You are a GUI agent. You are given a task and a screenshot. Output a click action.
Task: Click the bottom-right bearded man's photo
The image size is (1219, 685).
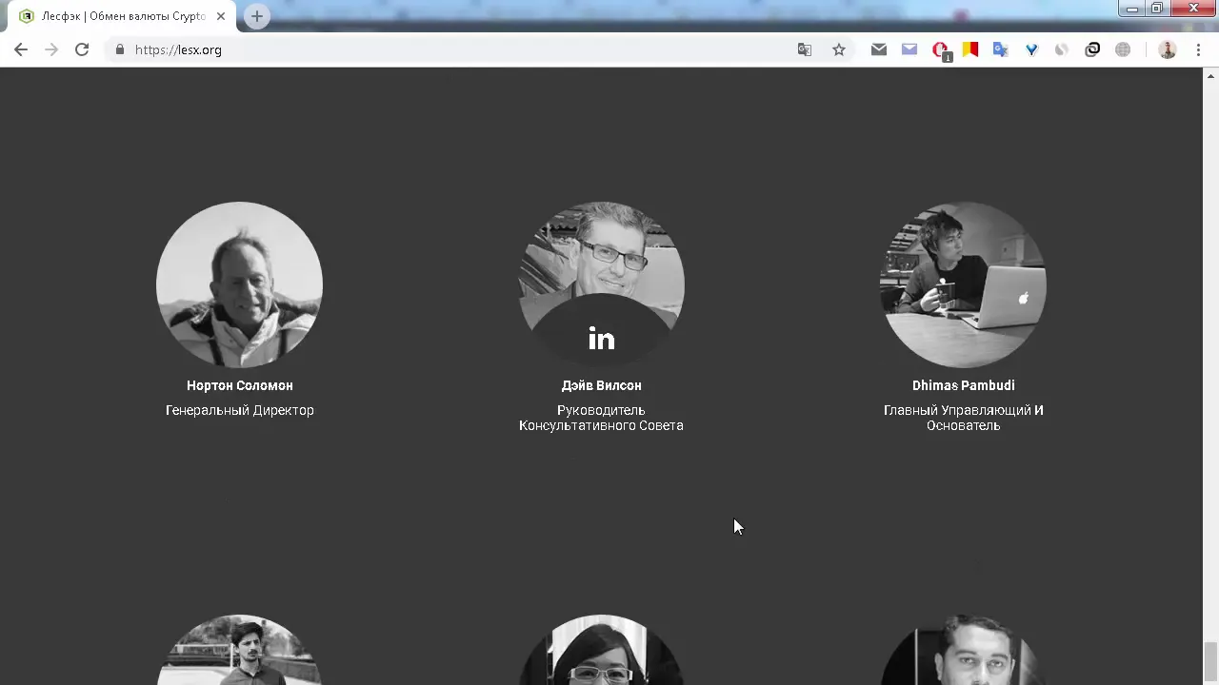pos(963,650)
